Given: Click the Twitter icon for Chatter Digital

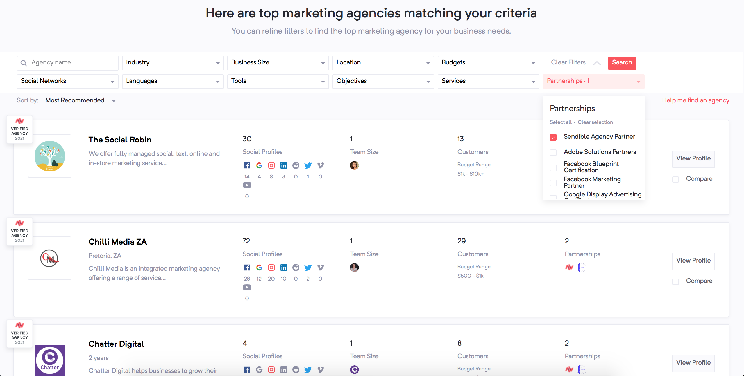Looking at the screenshot, I should (308, 370).
